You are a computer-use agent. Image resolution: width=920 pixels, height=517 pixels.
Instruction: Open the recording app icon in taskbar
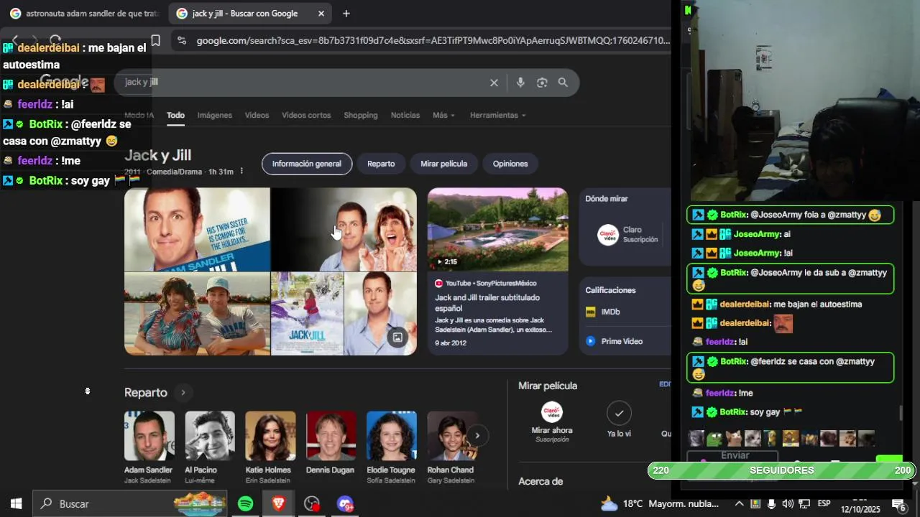[x=312, y=504]
